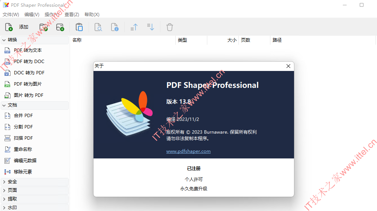Minimize the PDF Shaper window
Viewport: 377px width, 211px height.
[x=345, y=5]
